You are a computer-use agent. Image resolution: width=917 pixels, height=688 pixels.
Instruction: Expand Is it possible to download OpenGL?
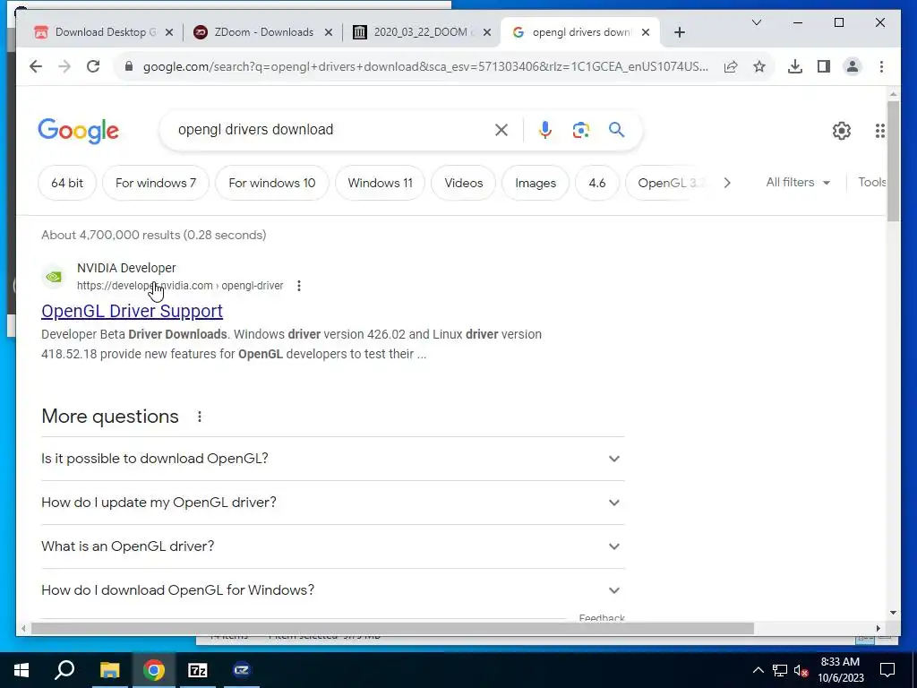pos(333,459)
